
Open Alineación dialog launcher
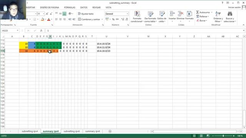click(103, 25)
